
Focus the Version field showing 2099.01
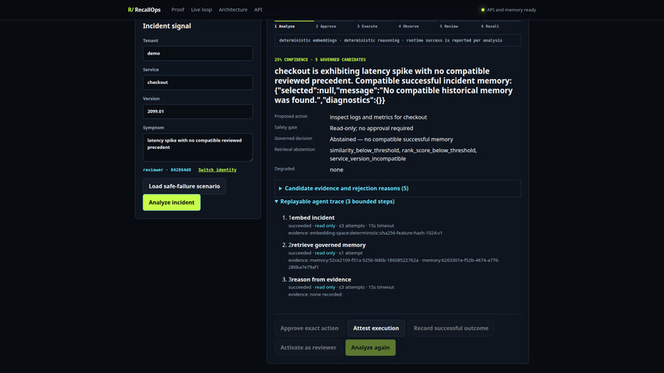tap(198, 111)
